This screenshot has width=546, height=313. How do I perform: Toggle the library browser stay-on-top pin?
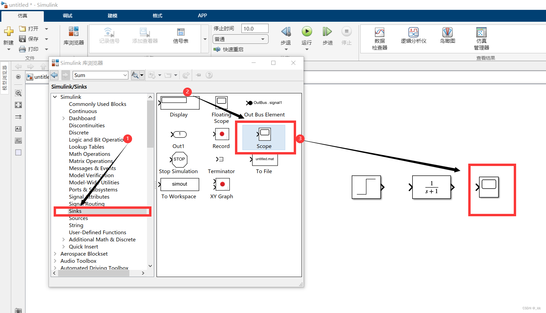click(198, 75)
